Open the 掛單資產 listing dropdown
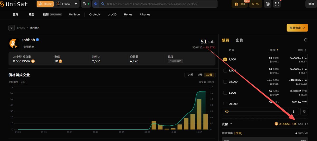This screenshot has width=317, height=141. (297, 28)
